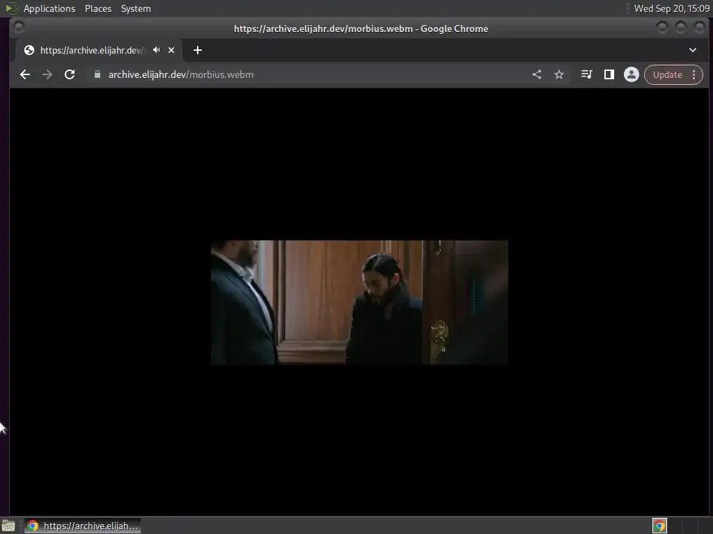This screenshot has width=713, height=534.
Task: Click the clock showing Wed Sep 20, 15:09
Action: pos(672,8)
